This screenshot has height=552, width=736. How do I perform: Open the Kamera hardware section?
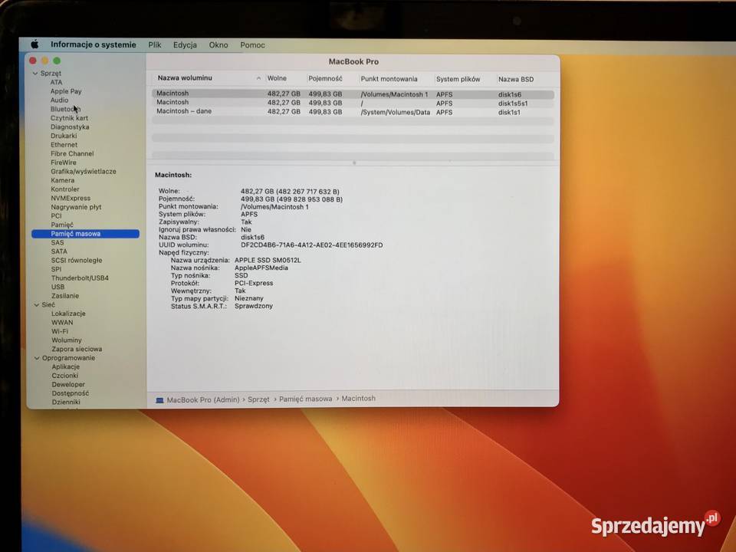point(61,180)
